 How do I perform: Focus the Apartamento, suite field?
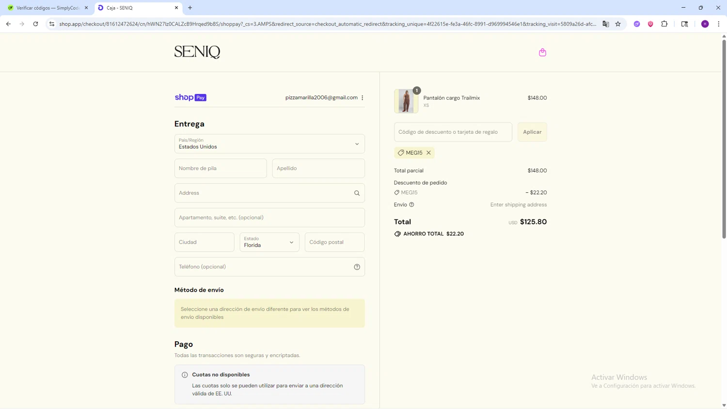click(269, 218)
